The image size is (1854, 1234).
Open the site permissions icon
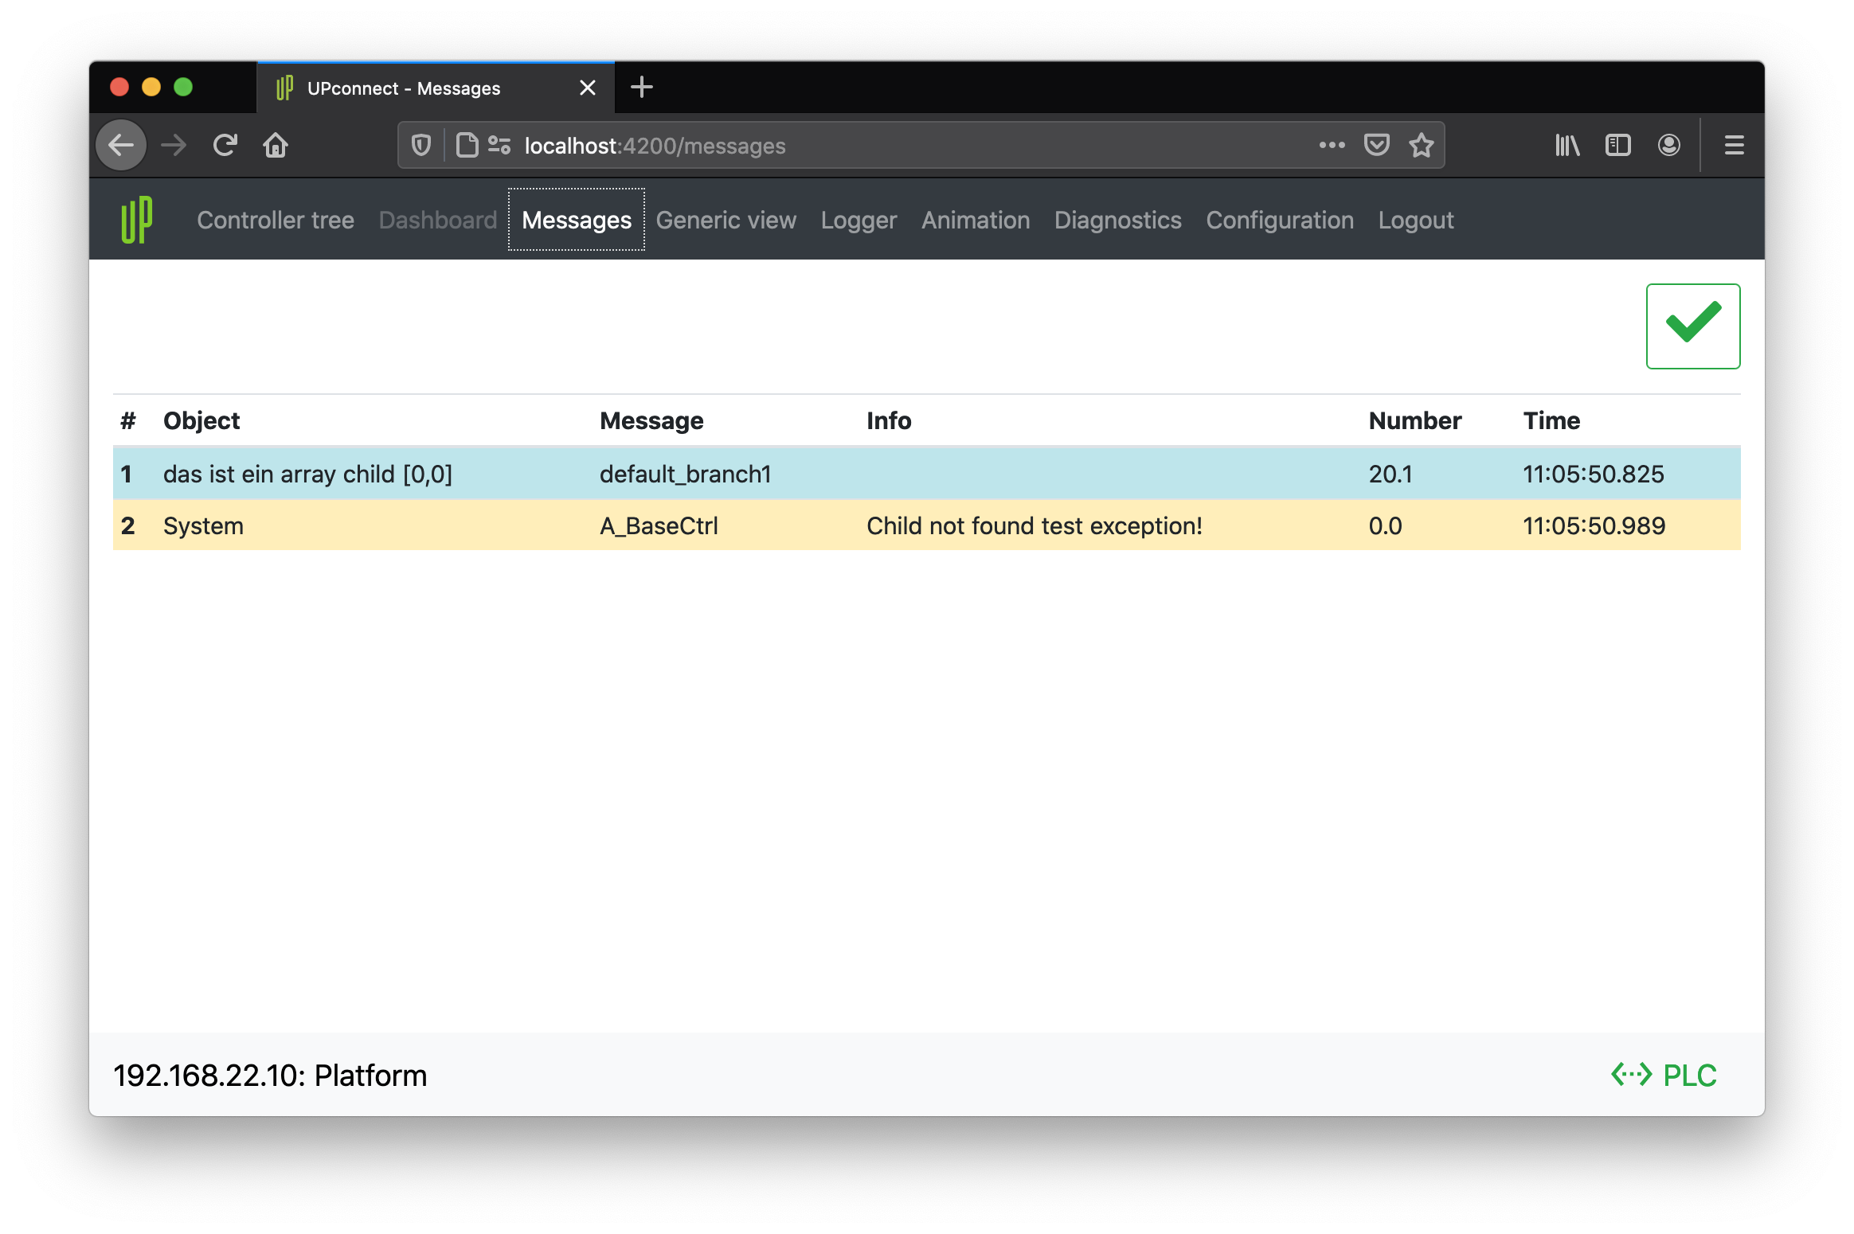pyautogui.click(x=499, y=145)
